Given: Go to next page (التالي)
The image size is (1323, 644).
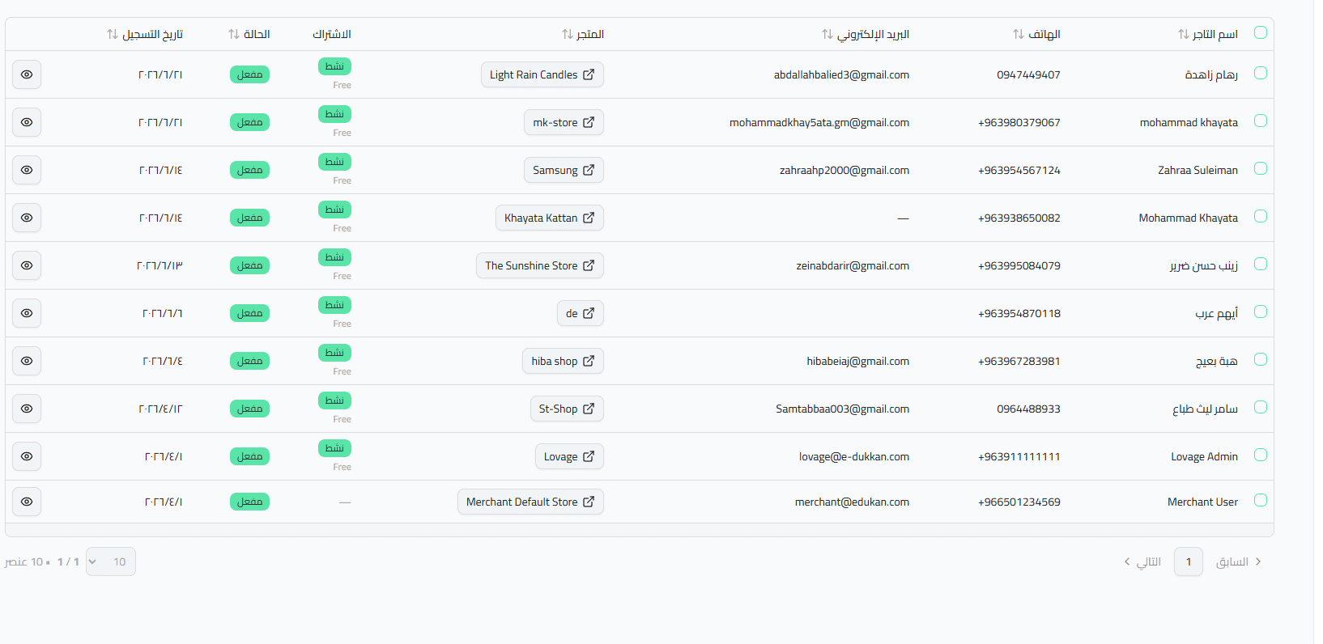Looking at the screenshot, I should point(1142,561).
